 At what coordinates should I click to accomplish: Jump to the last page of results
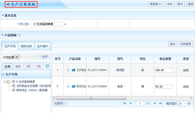[x=160, y=103]
